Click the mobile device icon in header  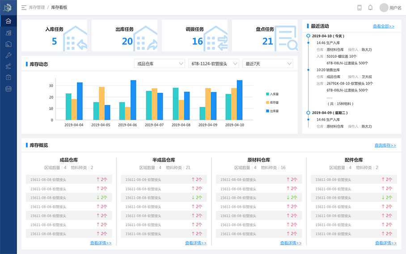359,8
